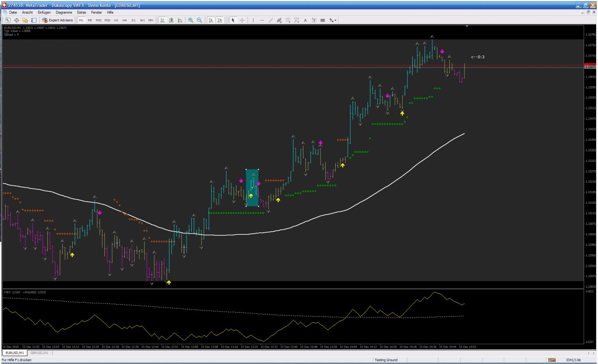Click the teal highlighted rectangle on chart
This screenshot has width=598, height=364.
(x=252, y=188)
